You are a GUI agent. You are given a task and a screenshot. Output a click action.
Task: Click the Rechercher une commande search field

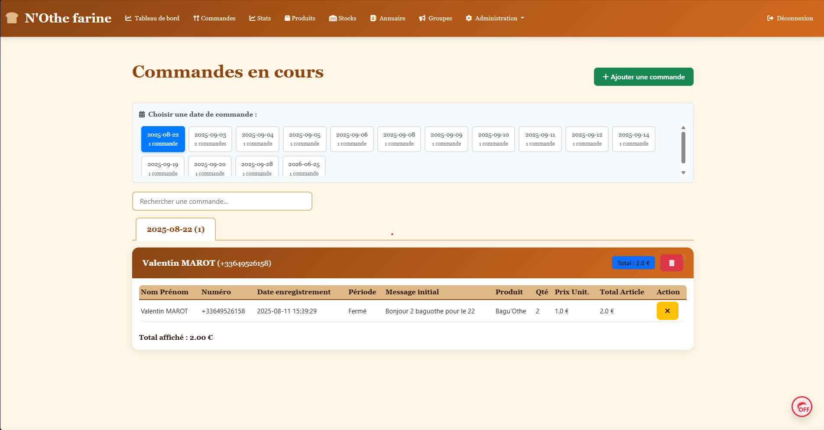pyautogui.click(x=222, y=201)
